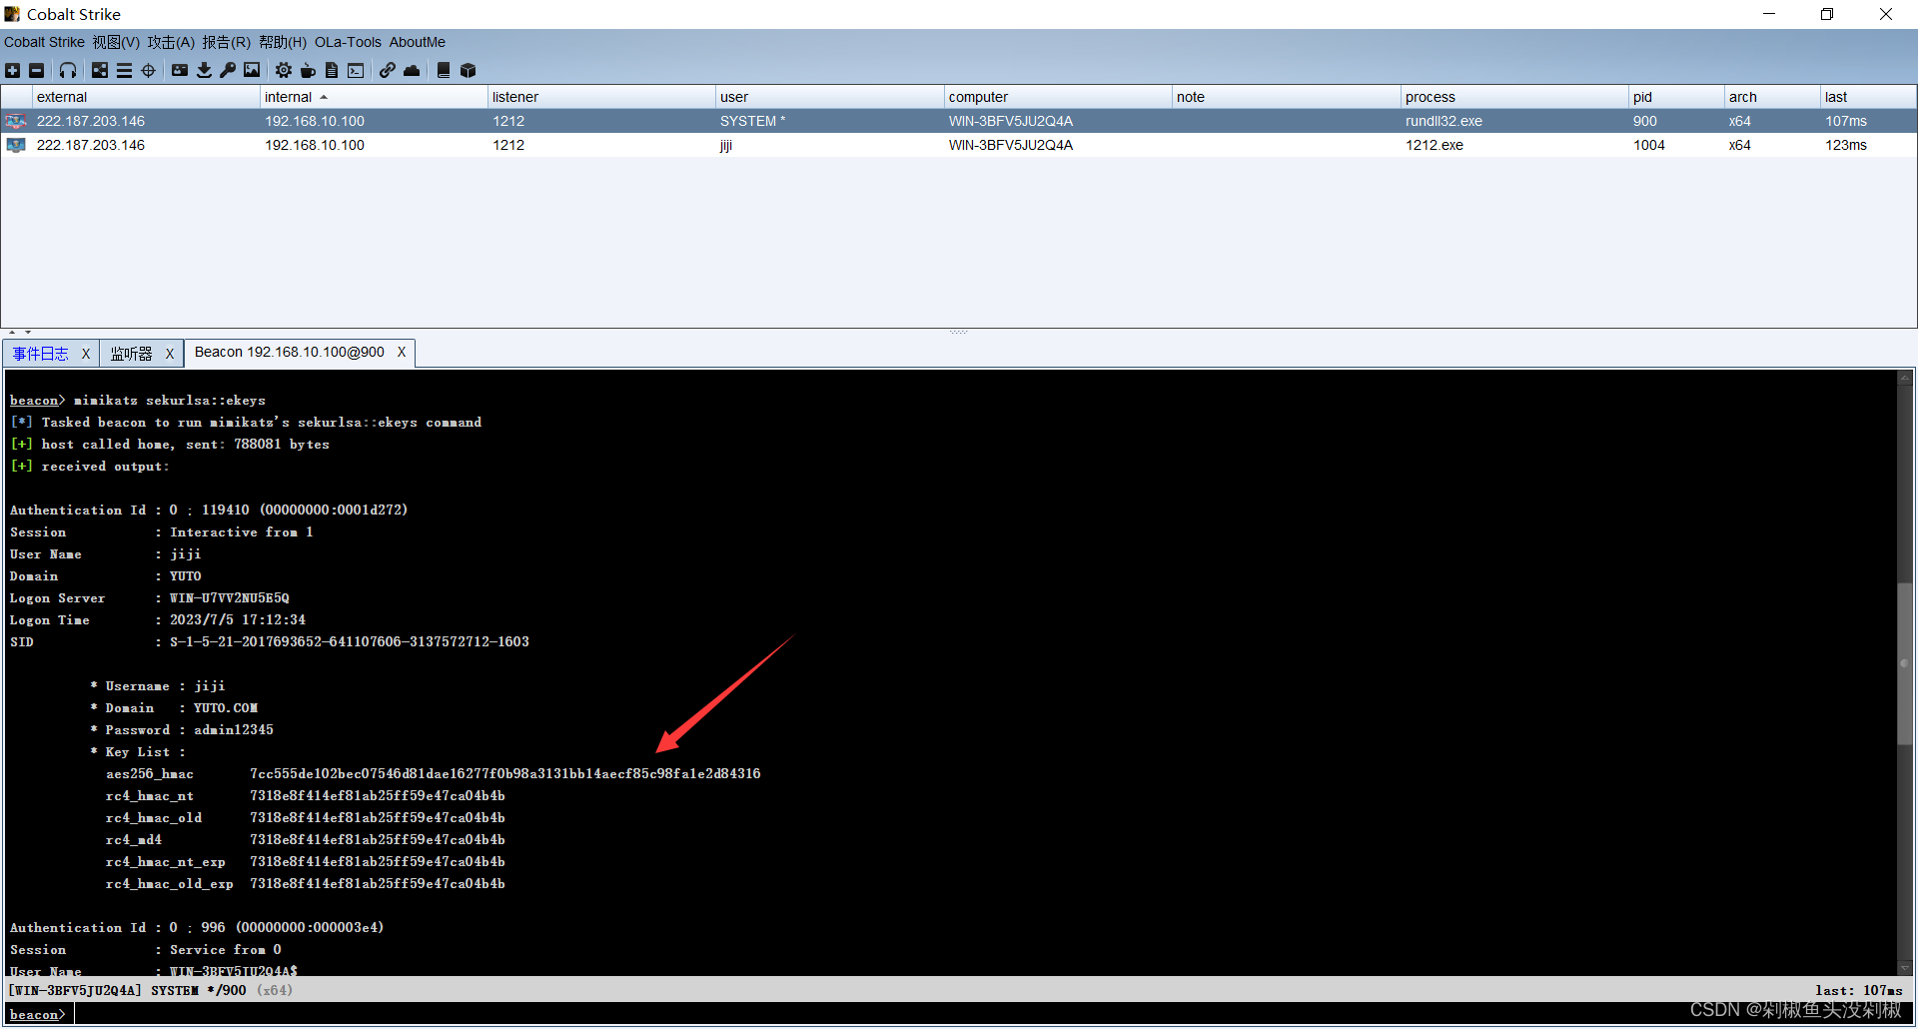
Task: Click the document icon for Office macro
Action: pyautogui.click(x=332, y=70)
